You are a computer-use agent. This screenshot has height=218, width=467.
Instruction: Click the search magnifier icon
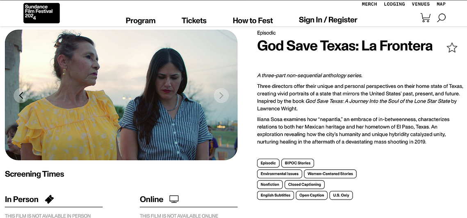coord(442,18)
